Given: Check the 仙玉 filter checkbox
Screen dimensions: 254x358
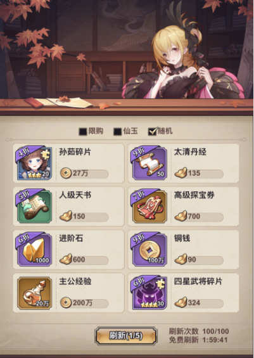Looking at the screenshot, I should (x=118, y=132).
